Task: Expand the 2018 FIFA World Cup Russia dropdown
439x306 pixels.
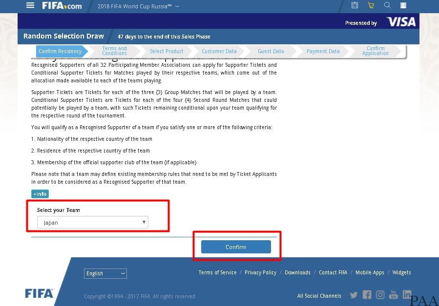Action: coord(138,6)
